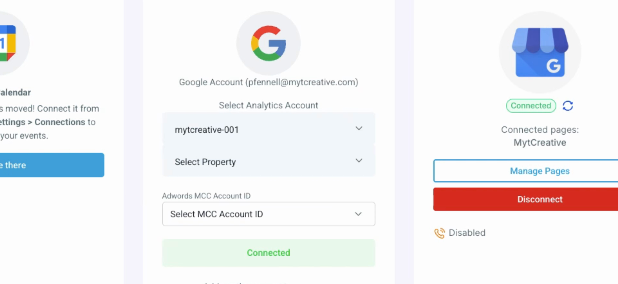This screenshot has height=284, width=618.
Task: Click the orange phone call icon
Action: 439,233
